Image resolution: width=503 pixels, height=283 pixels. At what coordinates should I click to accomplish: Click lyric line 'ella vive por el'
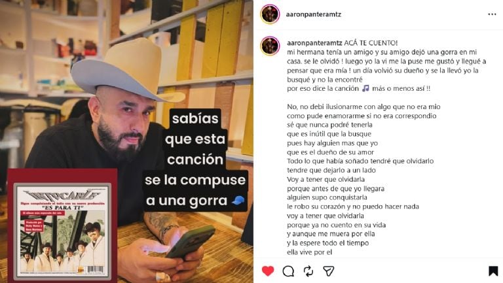click(309, 252)
